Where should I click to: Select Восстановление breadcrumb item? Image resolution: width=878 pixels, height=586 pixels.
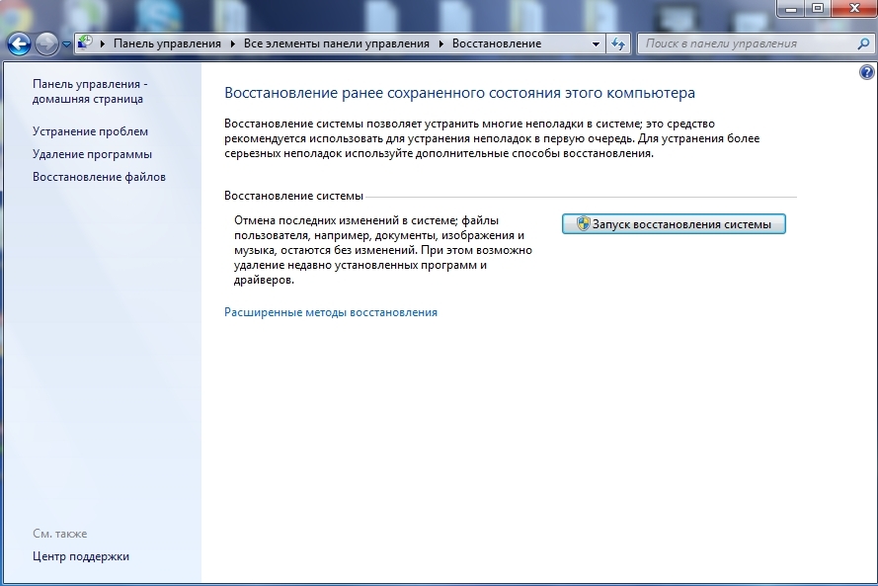coord(497,43)
